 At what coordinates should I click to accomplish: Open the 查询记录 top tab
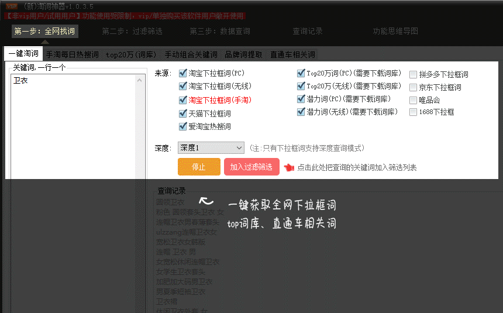tap(307, 31)
